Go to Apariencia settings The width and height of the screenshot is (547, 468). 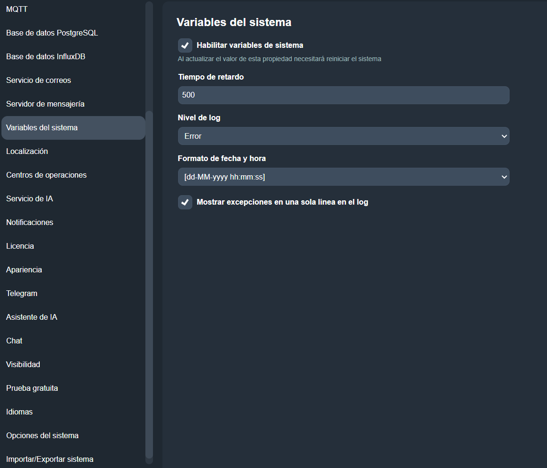24,270
